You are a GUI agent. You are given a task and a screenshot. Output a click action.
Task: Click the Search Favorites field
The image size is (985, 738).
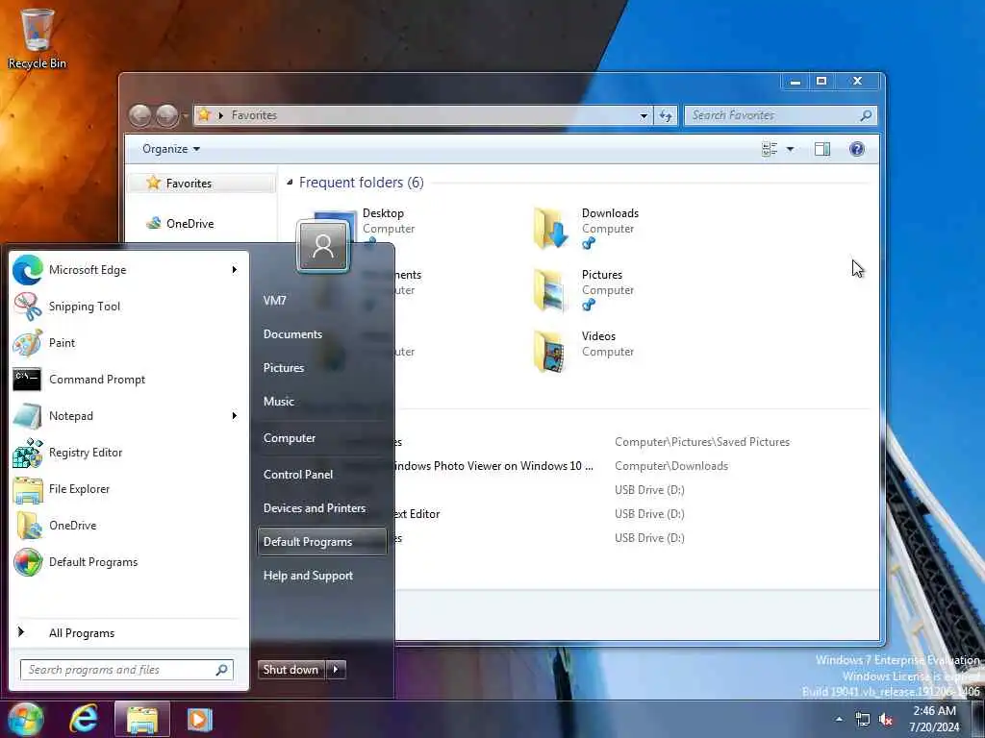(779, 115)
